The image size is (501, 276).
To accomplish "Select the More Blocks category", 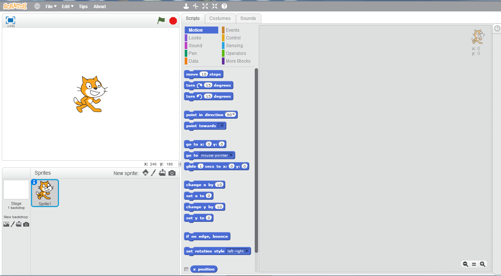I will pos(238,61).
